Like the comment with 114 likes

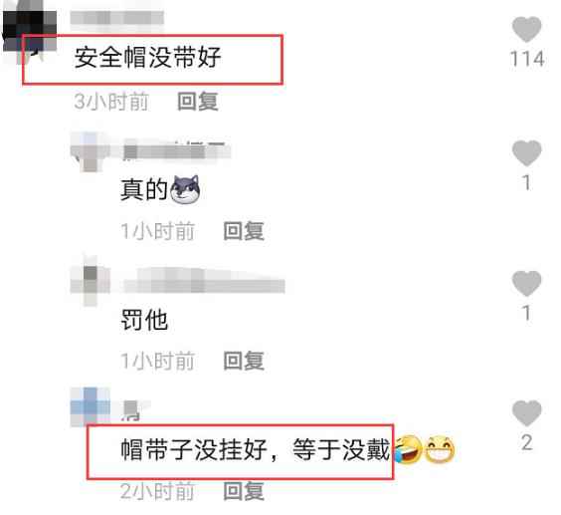coord(526,30)
